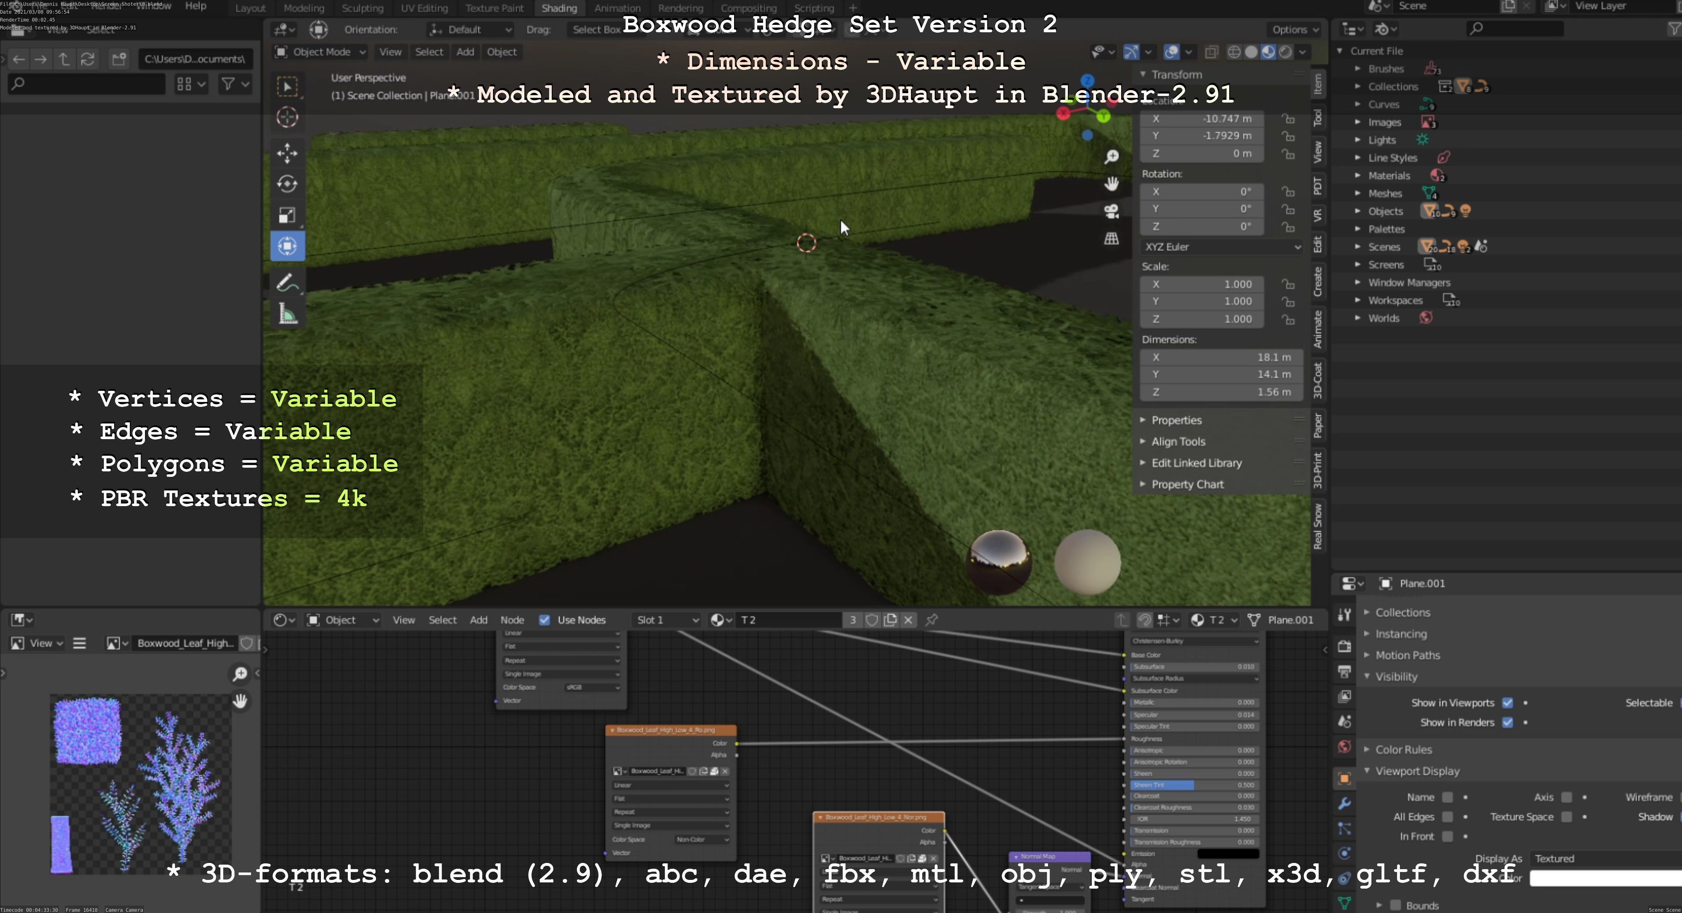Collapse the Visibility panel

[1396, 677]
